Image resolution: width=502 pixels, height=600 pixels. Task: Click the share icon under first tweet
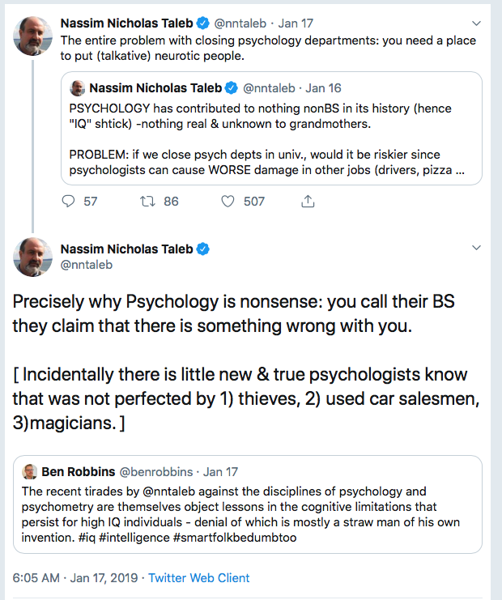click(x=308, y=201)
